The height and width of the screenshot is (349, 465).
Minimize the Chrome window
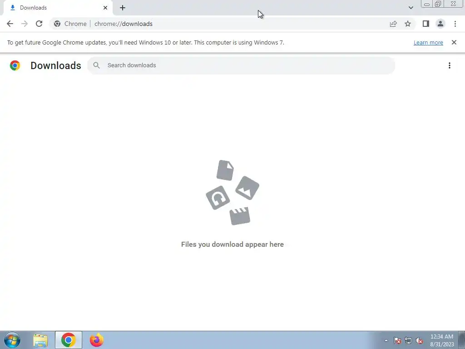click(427, 4)
